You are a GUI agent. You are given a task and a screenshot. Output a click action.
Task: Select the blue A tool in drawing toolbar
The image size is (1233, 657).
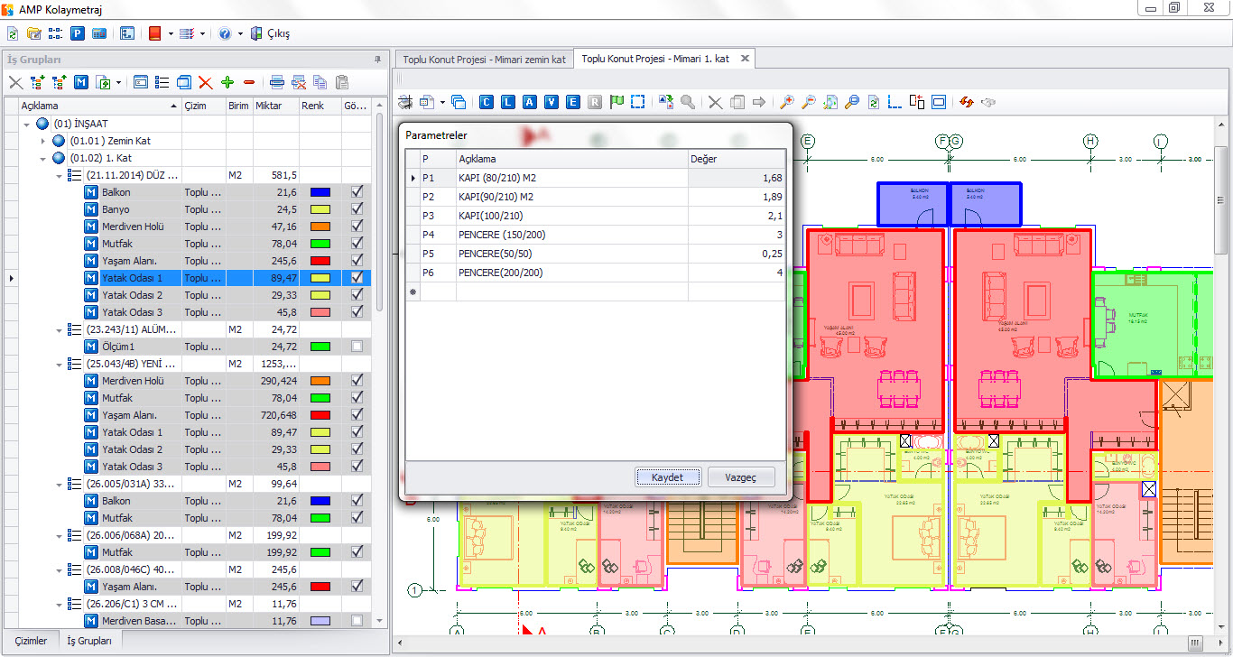tap(530, 102)
